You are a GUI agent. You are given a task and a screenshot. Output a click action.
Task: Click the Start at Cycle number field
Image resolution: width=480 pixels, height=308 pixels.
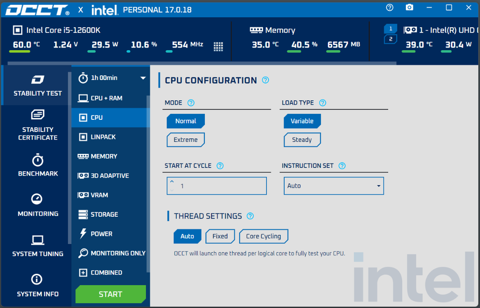tap(217, 186)
